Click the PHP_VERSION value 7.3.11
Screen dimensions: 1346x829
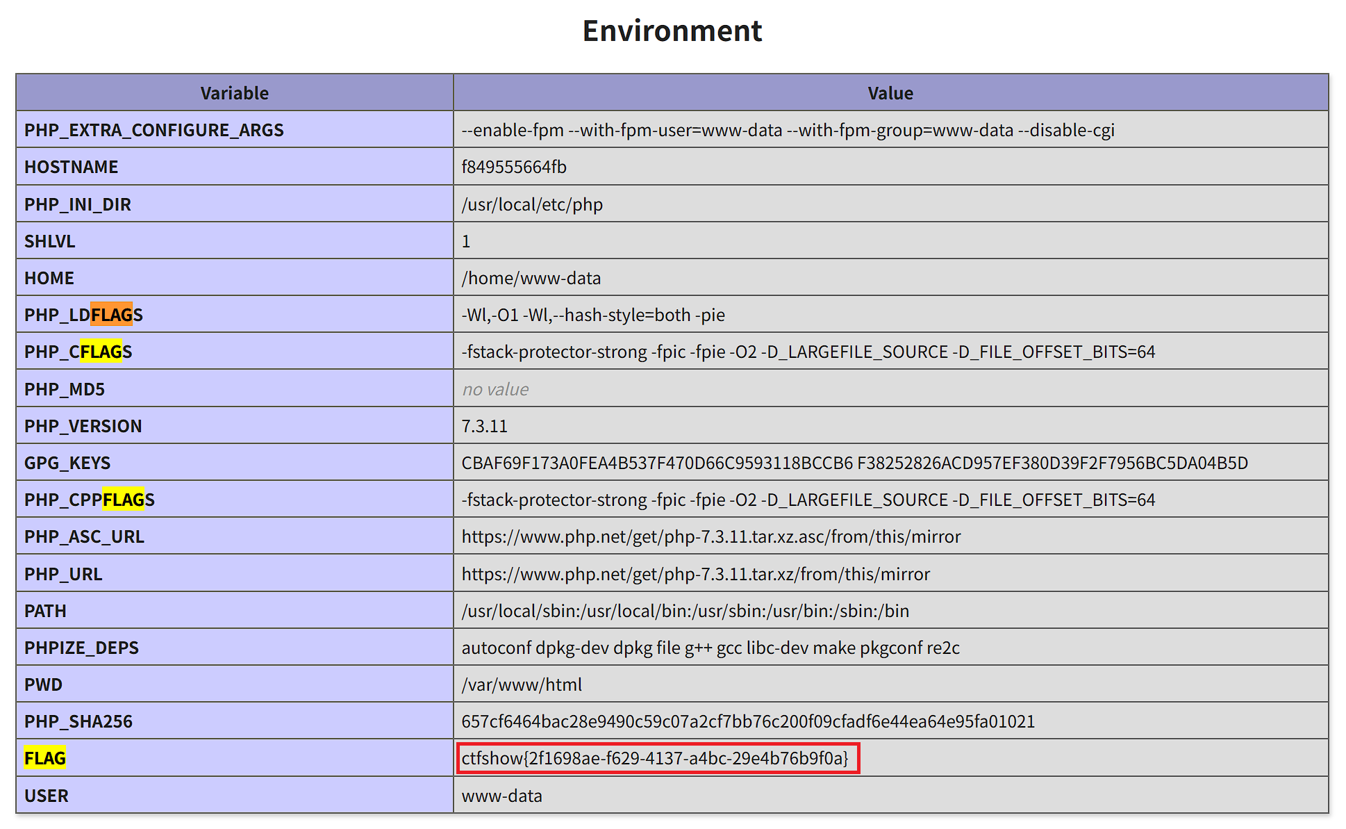point(484,426)
